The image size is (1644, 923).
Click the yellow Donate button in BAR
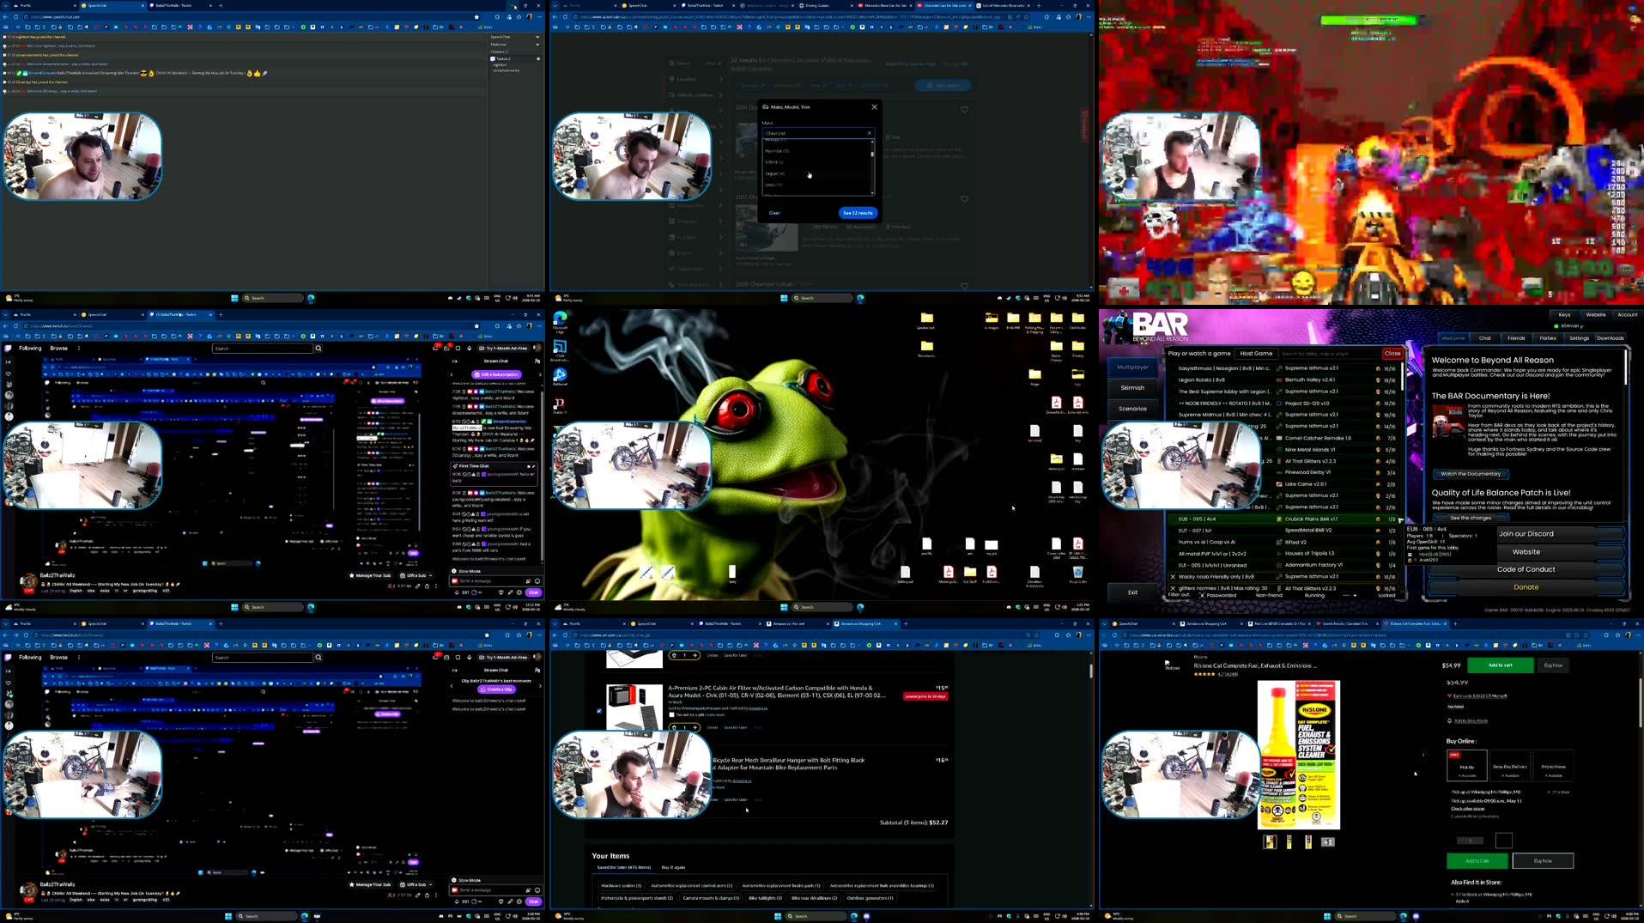[x=1526, y=587]
